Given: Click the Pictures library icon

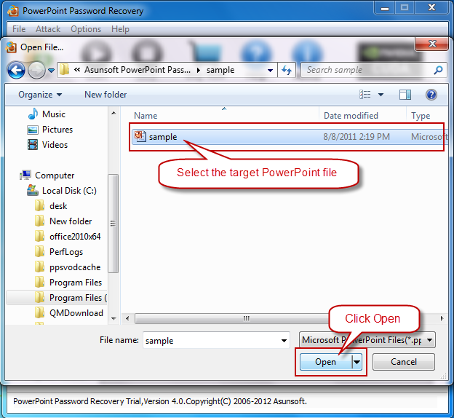Looking at the screenshot, I should (33, 130).
